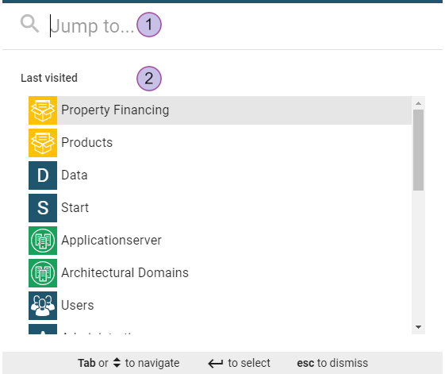
Task: Click the Products yellow box icon
Action: tap(43, 143)
